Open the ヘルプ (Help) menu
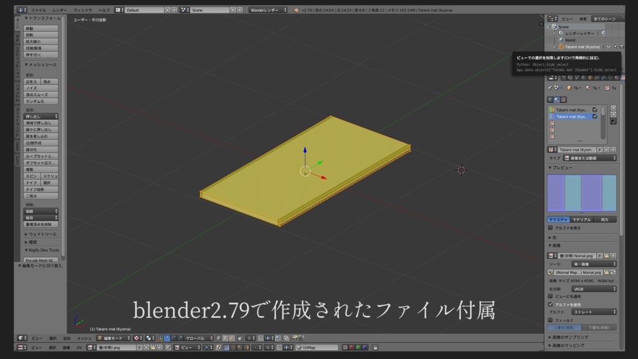 coord(104,10)
